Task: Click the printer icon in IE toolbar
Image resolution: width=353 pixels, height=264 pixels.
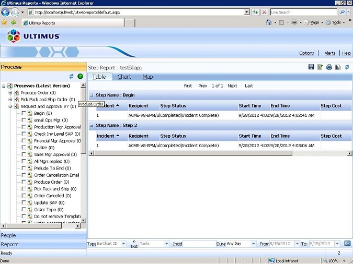Action: coord(294,22)
